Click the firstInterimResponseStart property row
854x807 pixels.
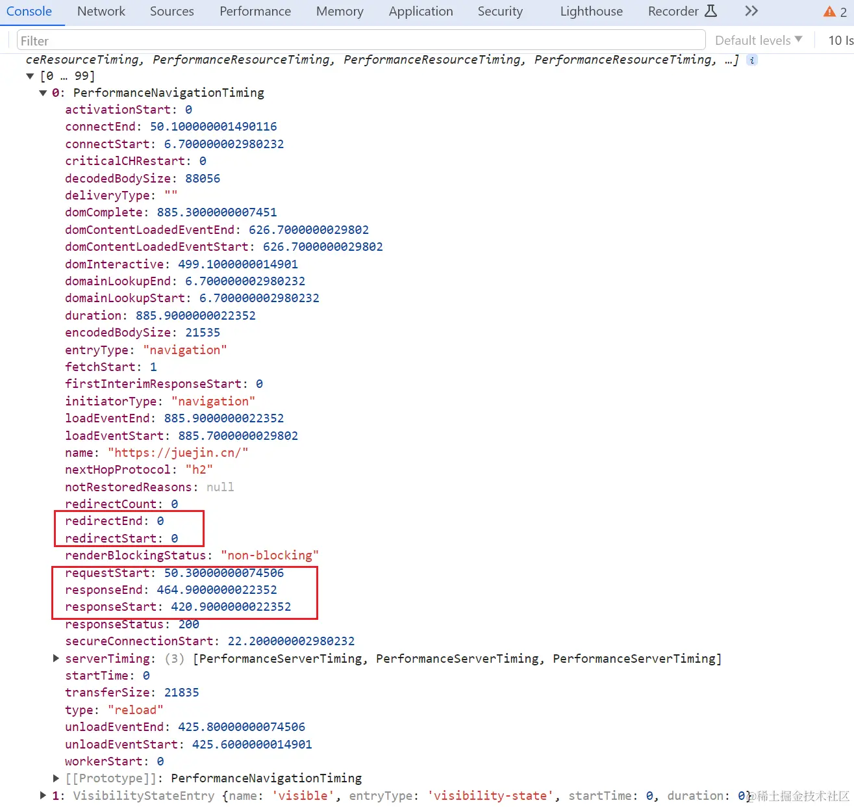pyautogui.click(x=164, y=384)
